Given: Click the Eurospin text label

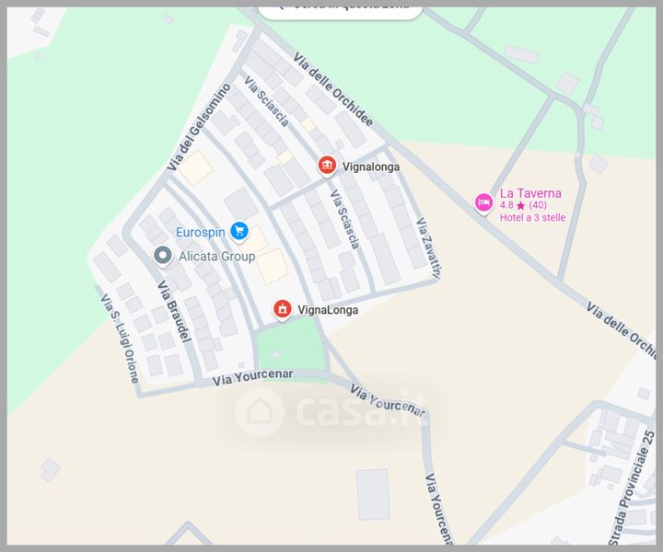Looking at the screenshot, I should [201, 232].
